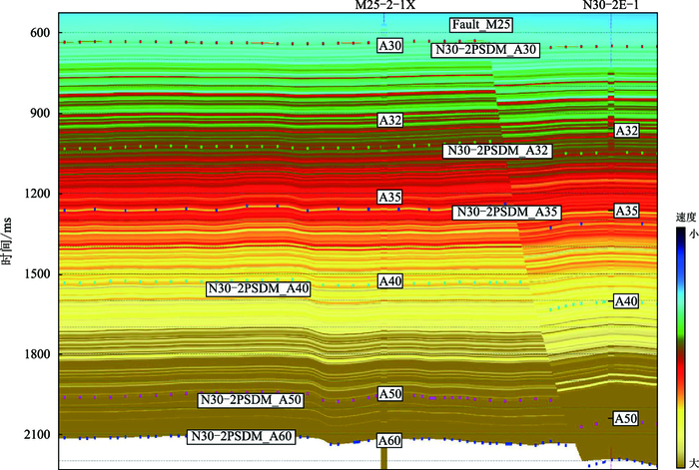Click the M25-2-1X well name at top
The image size is (699, 470).
point(385,6)
